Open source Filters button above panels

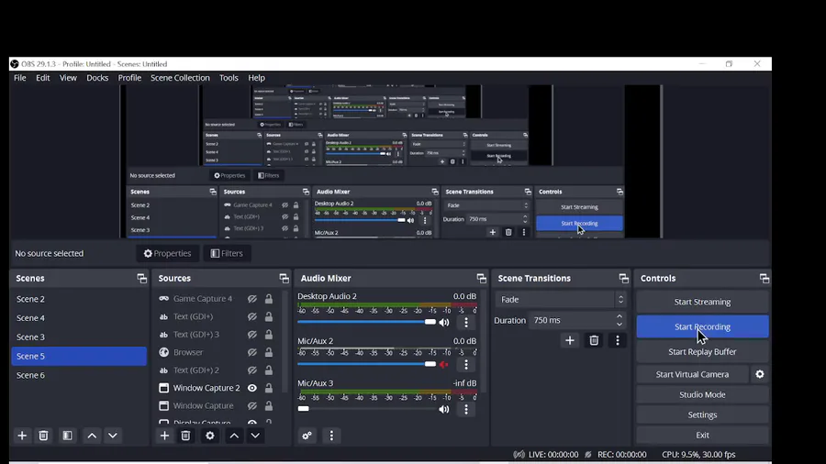227,254
